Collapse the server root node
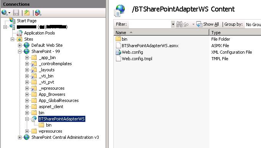This screenshot has height=148, width=261. tap(5, 27)
